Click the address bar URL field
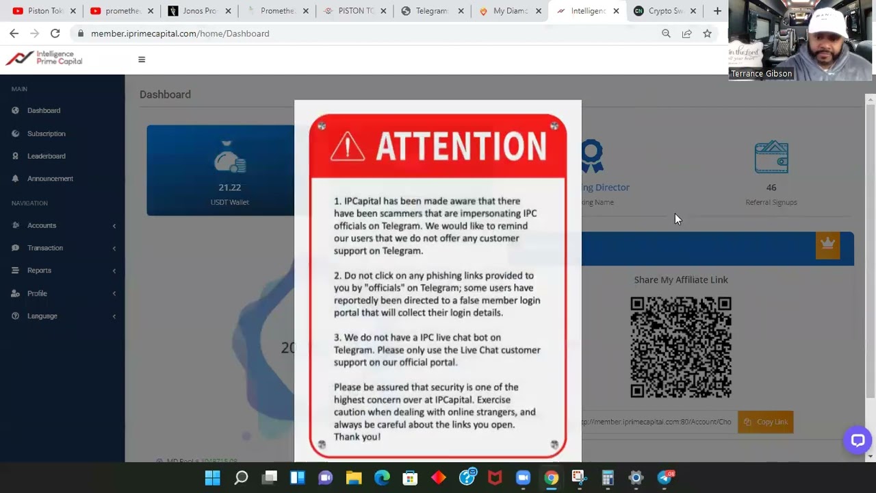 tap(370, 34)
